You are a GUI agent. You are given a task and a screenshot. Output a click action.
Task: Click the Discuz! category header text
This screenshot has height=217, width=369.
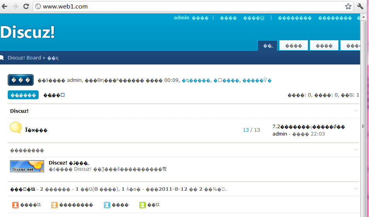19,111
